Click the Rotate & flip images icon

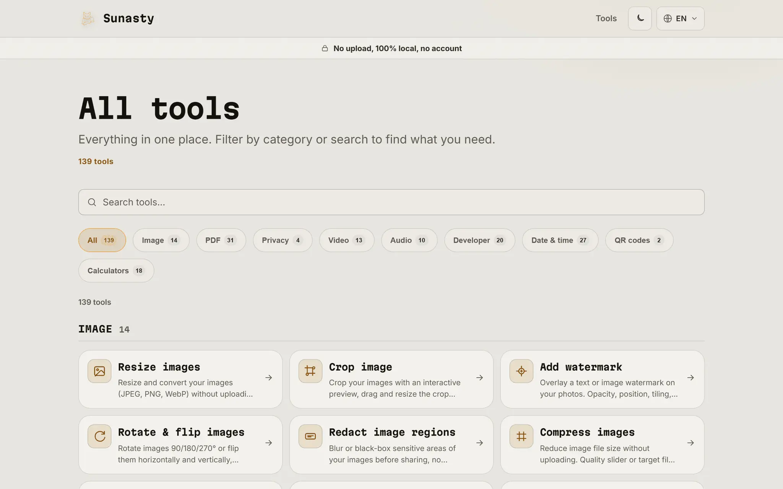99,436
